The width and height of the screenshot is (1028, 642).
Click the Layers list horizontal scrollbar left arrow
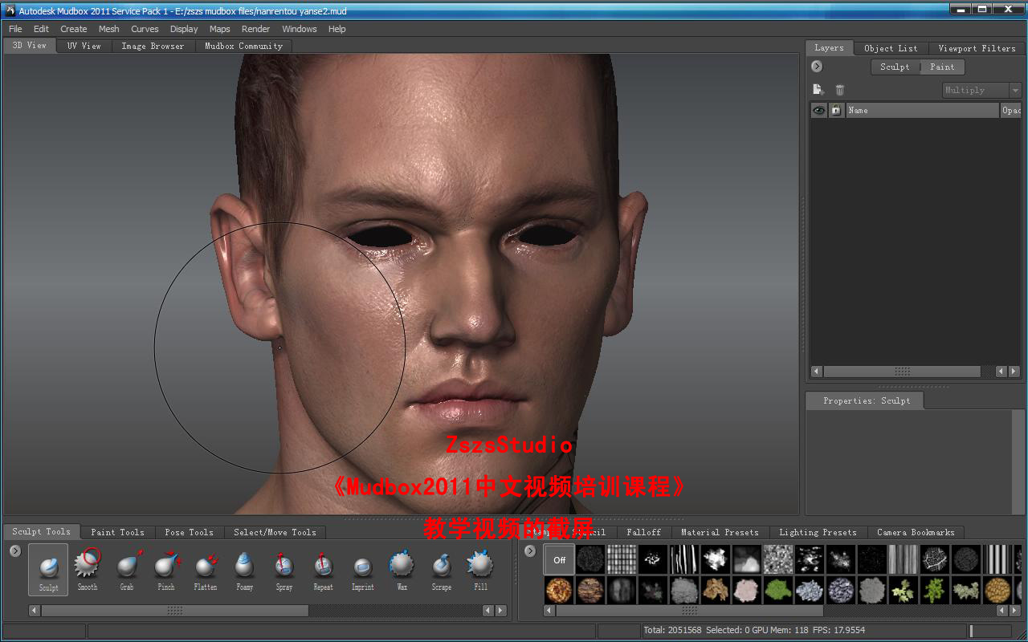click(817, 372)
